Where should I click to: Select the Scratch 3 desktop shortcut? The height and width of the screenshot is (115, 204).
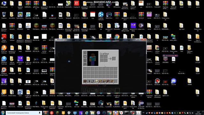coord(4,93)
